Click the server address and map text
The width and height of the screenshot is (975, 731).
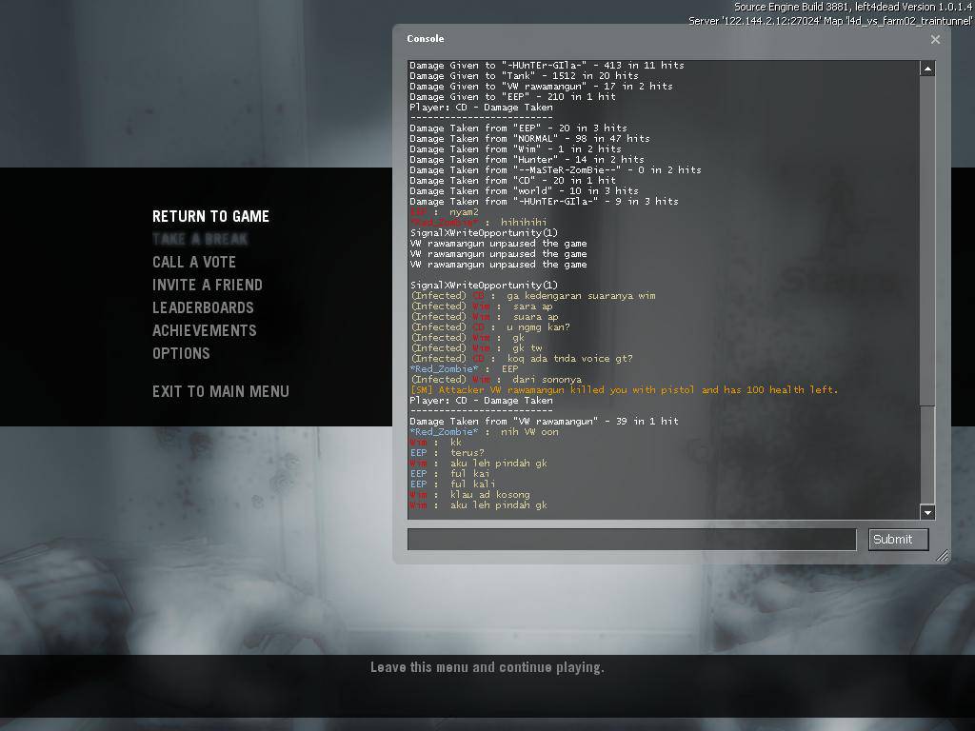(x=830, y=21)
